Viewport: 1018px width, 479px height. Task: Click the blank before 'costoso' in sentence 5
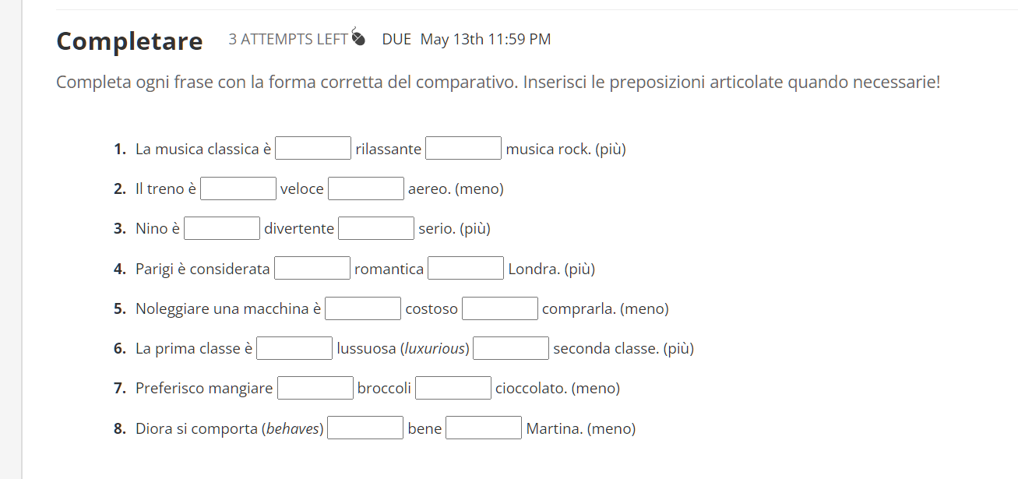363,308
